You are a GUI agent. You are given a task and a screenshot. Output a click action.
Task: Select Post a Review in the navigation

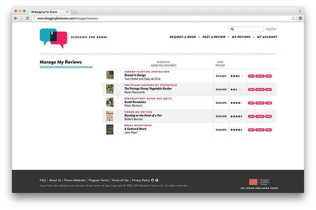click(214, 37)
